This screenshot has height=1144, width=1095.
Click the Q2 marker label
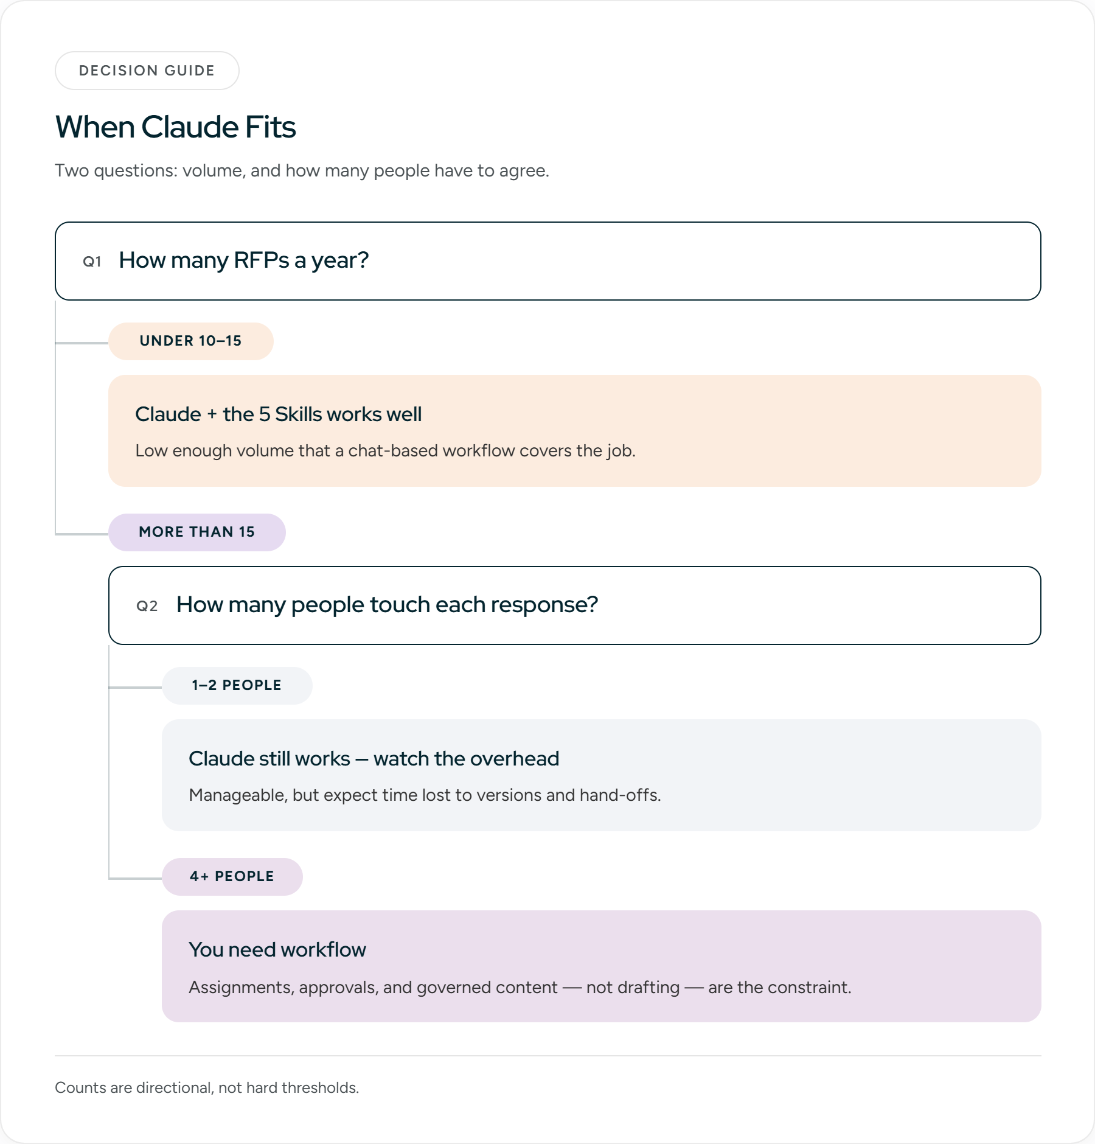pyautogui.click(x=147, y=606)
